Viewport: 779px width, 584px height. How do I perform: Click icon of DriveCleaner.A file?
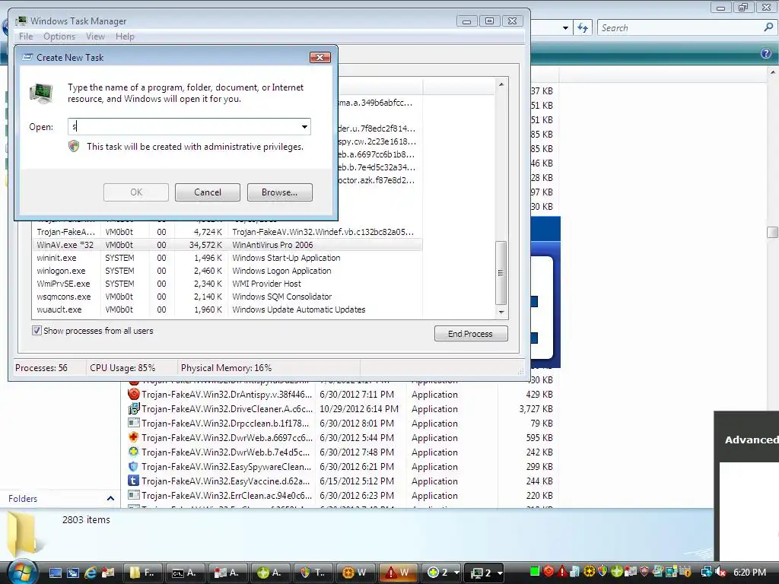133,408
